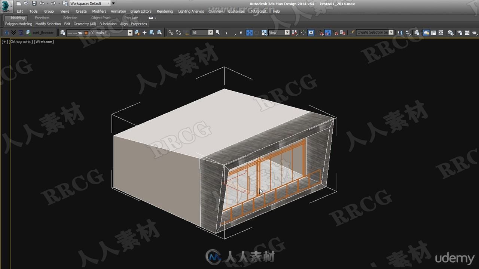The image size is (479, 269).
Task: Click the double-chevron icon beside asset_Browser
Action: 13,33
